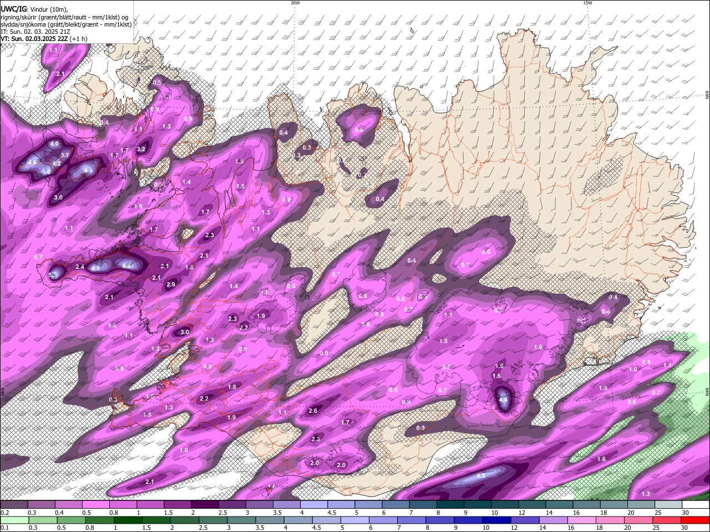Click the '15W' longitude label
Viewport: 710px width, 532px height.
(587, 3)
